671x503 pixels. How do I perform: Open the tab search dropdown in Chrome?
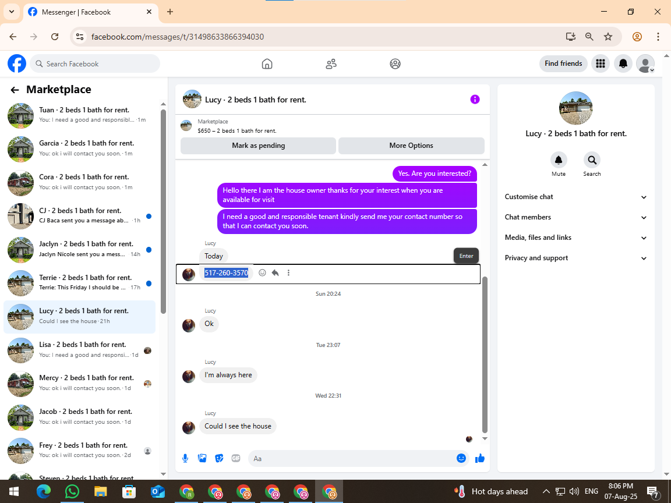point(12,12)
